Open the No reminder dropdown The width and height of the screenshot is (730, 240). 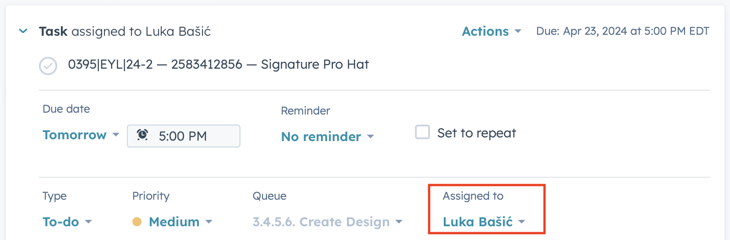tap(321, 136)
